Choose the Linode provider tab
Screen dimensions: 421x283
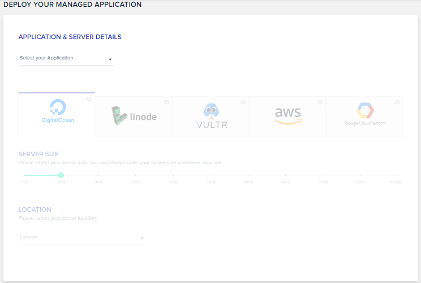tap(134, 117)
